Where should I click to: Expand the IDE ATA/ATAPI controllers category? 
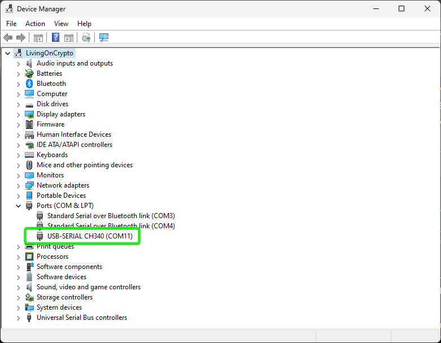[18, 145]
